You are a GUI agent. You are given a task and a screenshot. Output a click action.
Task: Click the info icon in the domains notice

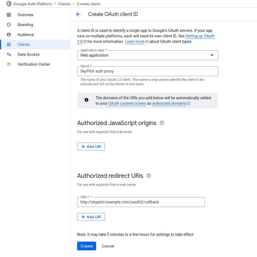(x=86, y=100)
